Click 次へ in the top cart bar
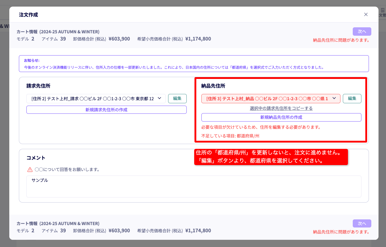 tap(362, 32)
